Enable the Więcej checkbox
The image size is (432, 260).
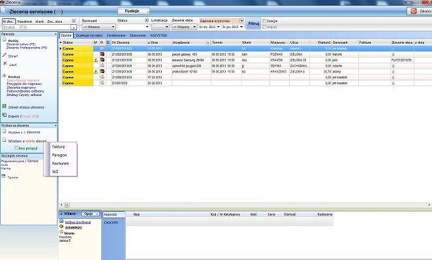click(264, 27)
